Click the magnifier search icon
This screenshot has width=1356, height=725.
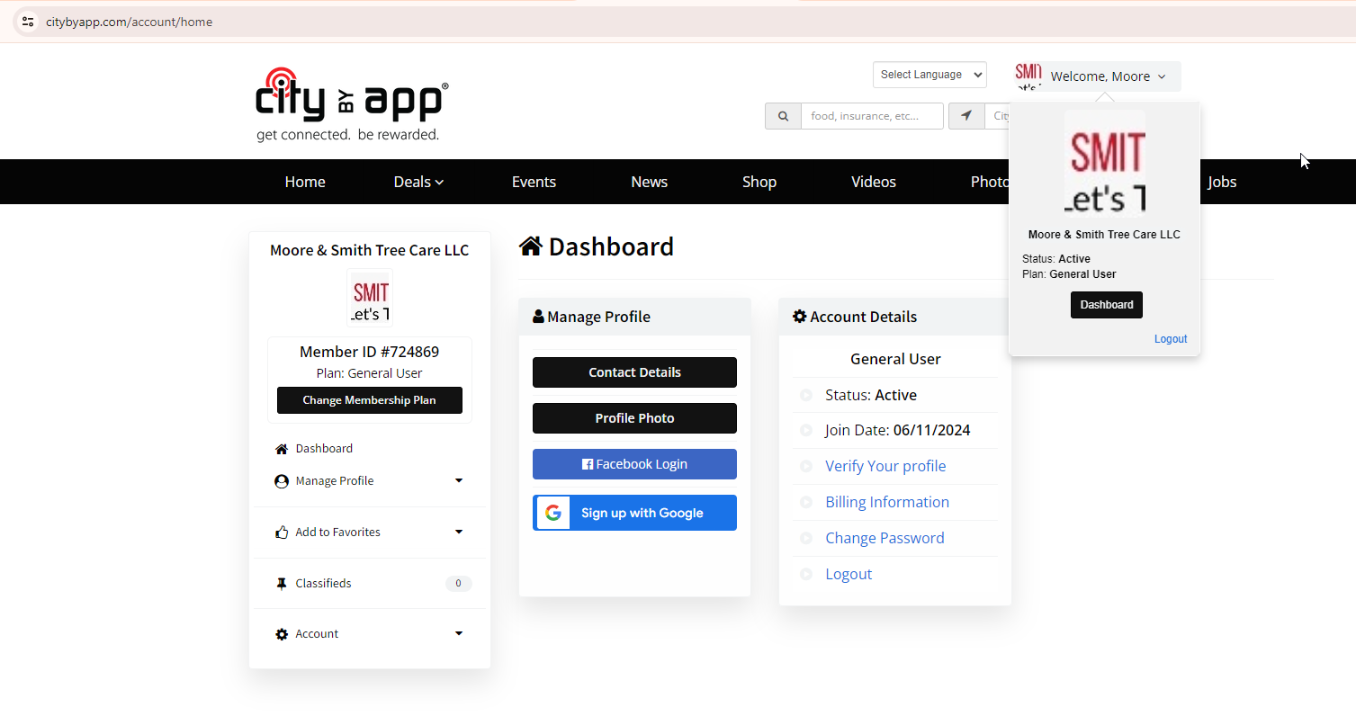(x=783, y=116)
